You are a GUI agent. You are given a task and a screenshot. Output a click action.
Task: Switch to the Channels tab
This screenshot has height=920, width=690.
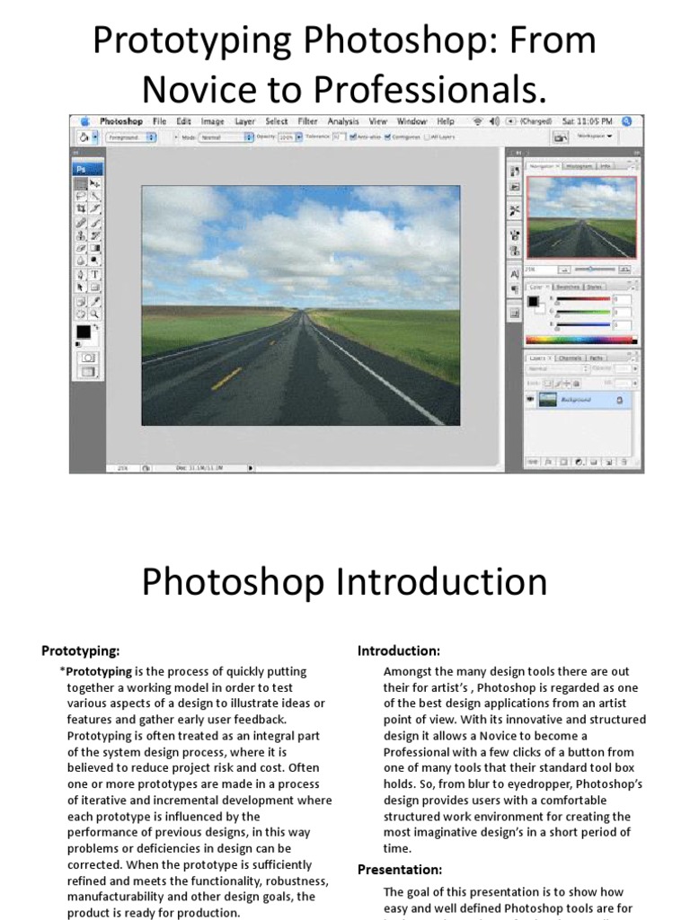(571, 358)
